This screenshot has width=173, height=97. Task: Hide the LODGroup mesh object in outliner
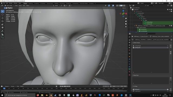169,26
